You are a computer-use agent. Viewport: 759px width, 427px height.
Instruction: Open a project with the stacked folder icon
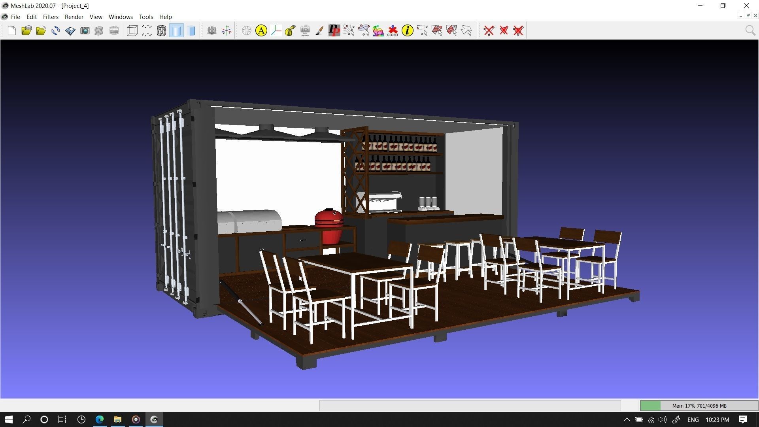coord(26,30)
